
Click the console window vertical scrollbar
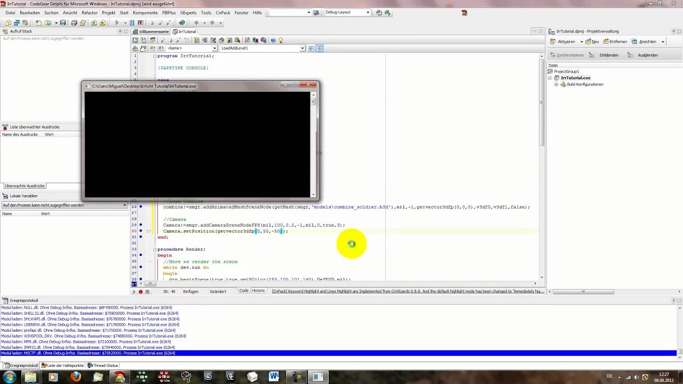point(314,146)
